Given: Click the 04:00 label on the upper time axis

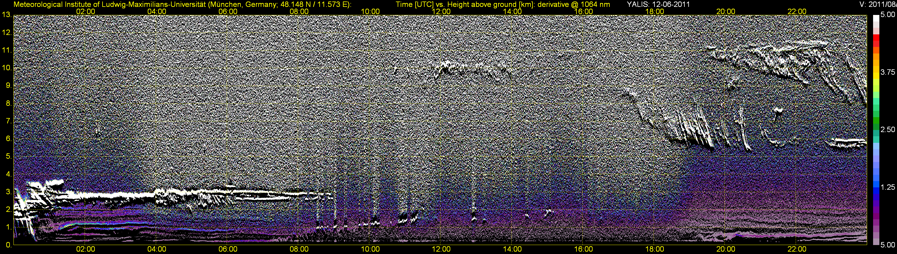Looking at the screenshot, I should (157, 11).
